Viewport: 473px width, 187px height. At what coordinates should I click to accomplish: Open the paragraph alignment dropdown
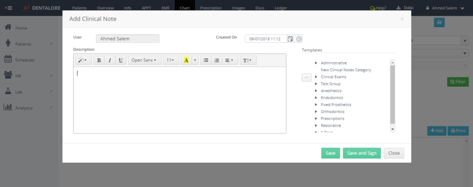(x=229, y=60)
